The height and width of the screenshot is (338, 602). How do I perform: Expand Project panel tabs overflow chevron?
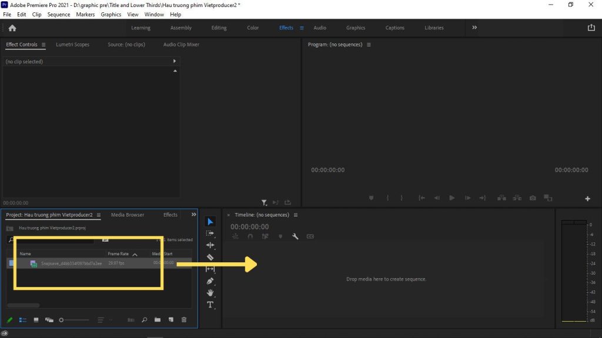[x=193, y=215]
